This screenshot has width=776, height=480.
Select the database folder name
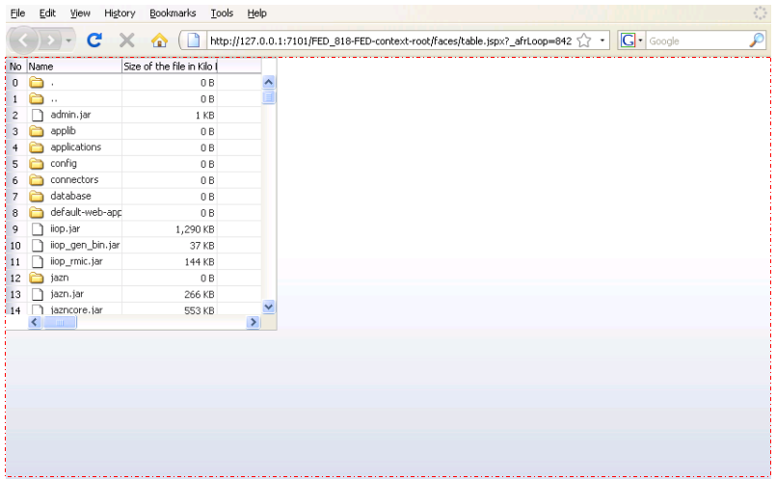click(x=70, y=197)
